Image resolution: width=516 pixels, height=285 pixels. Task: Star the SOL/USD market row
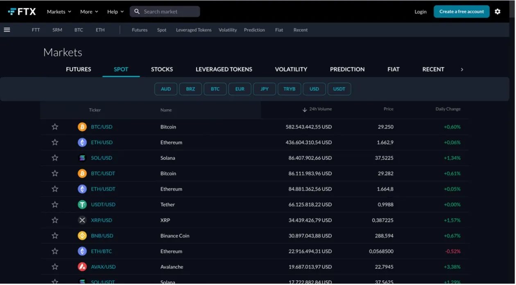click(54, 158)
